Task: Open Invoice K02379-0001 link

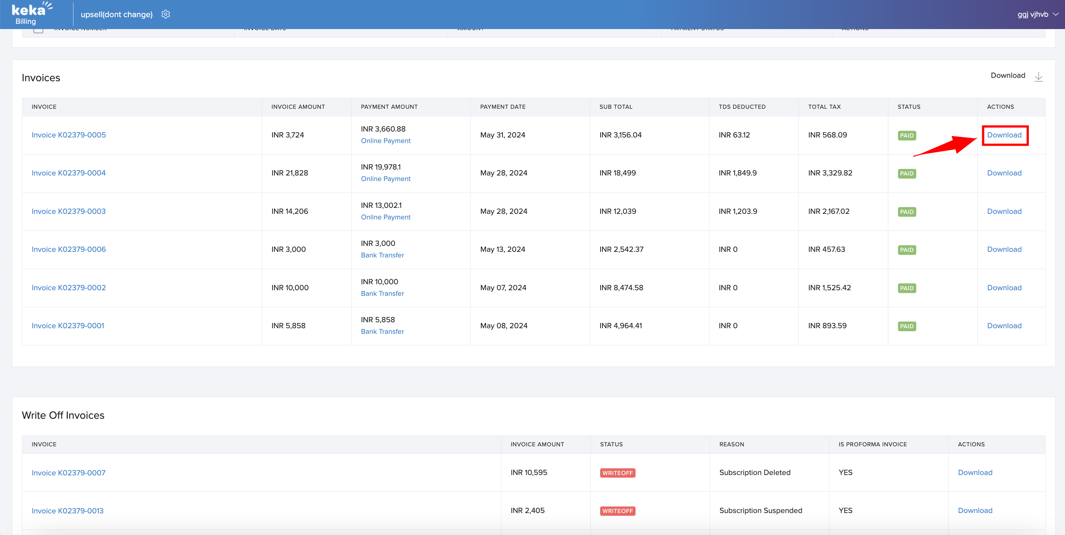Action: (68, 326)
